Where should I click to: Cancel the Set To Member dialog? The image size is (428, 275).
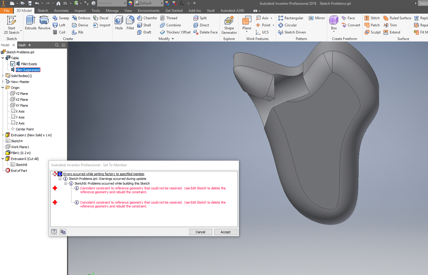(x=200, y=232)
